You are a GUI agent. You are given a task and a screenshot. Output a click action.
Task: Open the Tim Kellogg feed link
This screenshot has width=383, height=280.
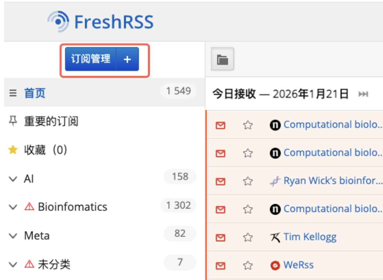(x=310, y=237)
